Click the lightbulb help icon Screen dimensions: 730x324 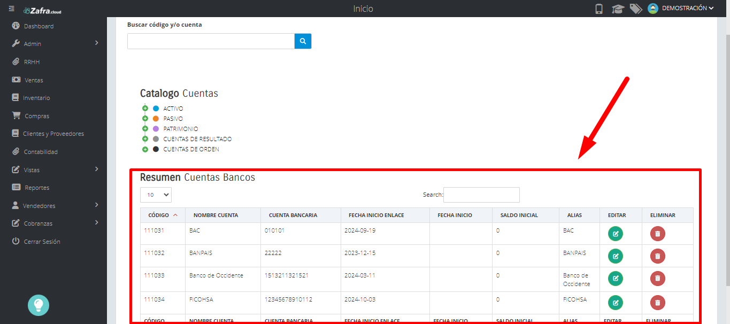coord(39,305)
